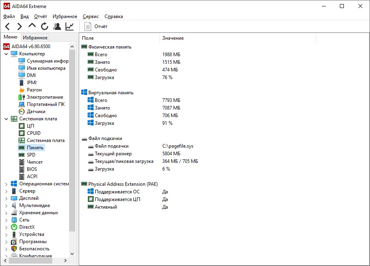Click the Отчёт toolbar button label
Viewport: 370px width, 266px height.
[101, 26]
